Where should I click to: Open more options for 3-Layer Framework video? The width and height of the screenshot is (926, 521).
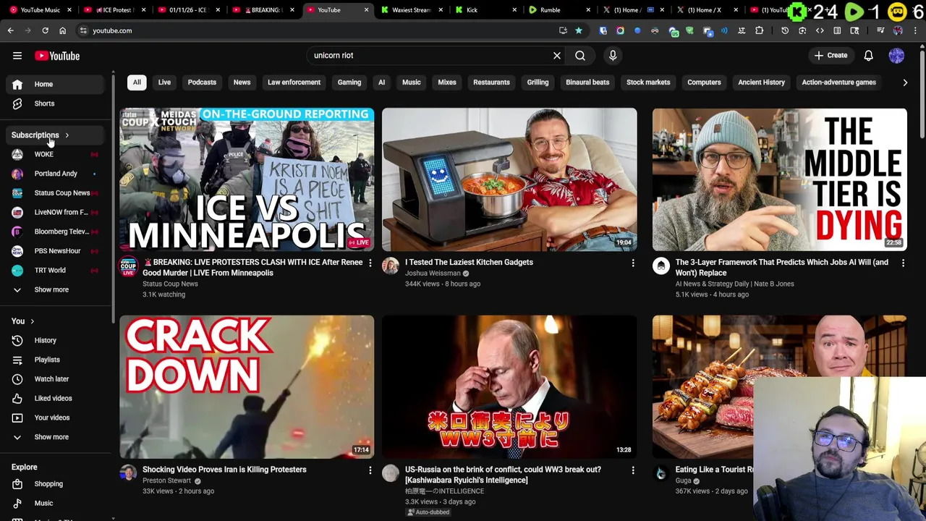coord(903,263)
